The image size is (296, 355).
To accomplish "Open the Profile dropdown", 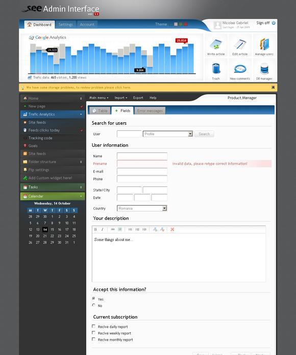I will pos(168,134).
